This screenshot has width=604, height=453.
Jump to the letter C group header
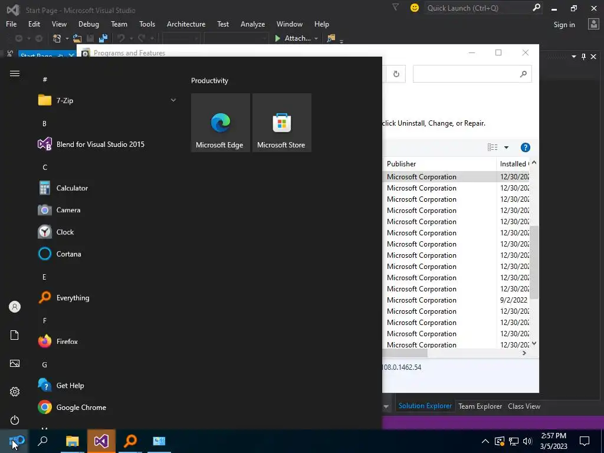point(45,167)
